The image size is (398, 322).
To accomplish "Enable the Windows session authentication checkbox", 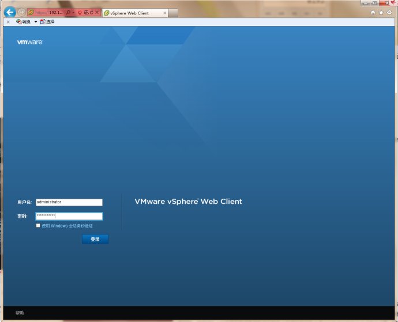I will tap(38, 225).
